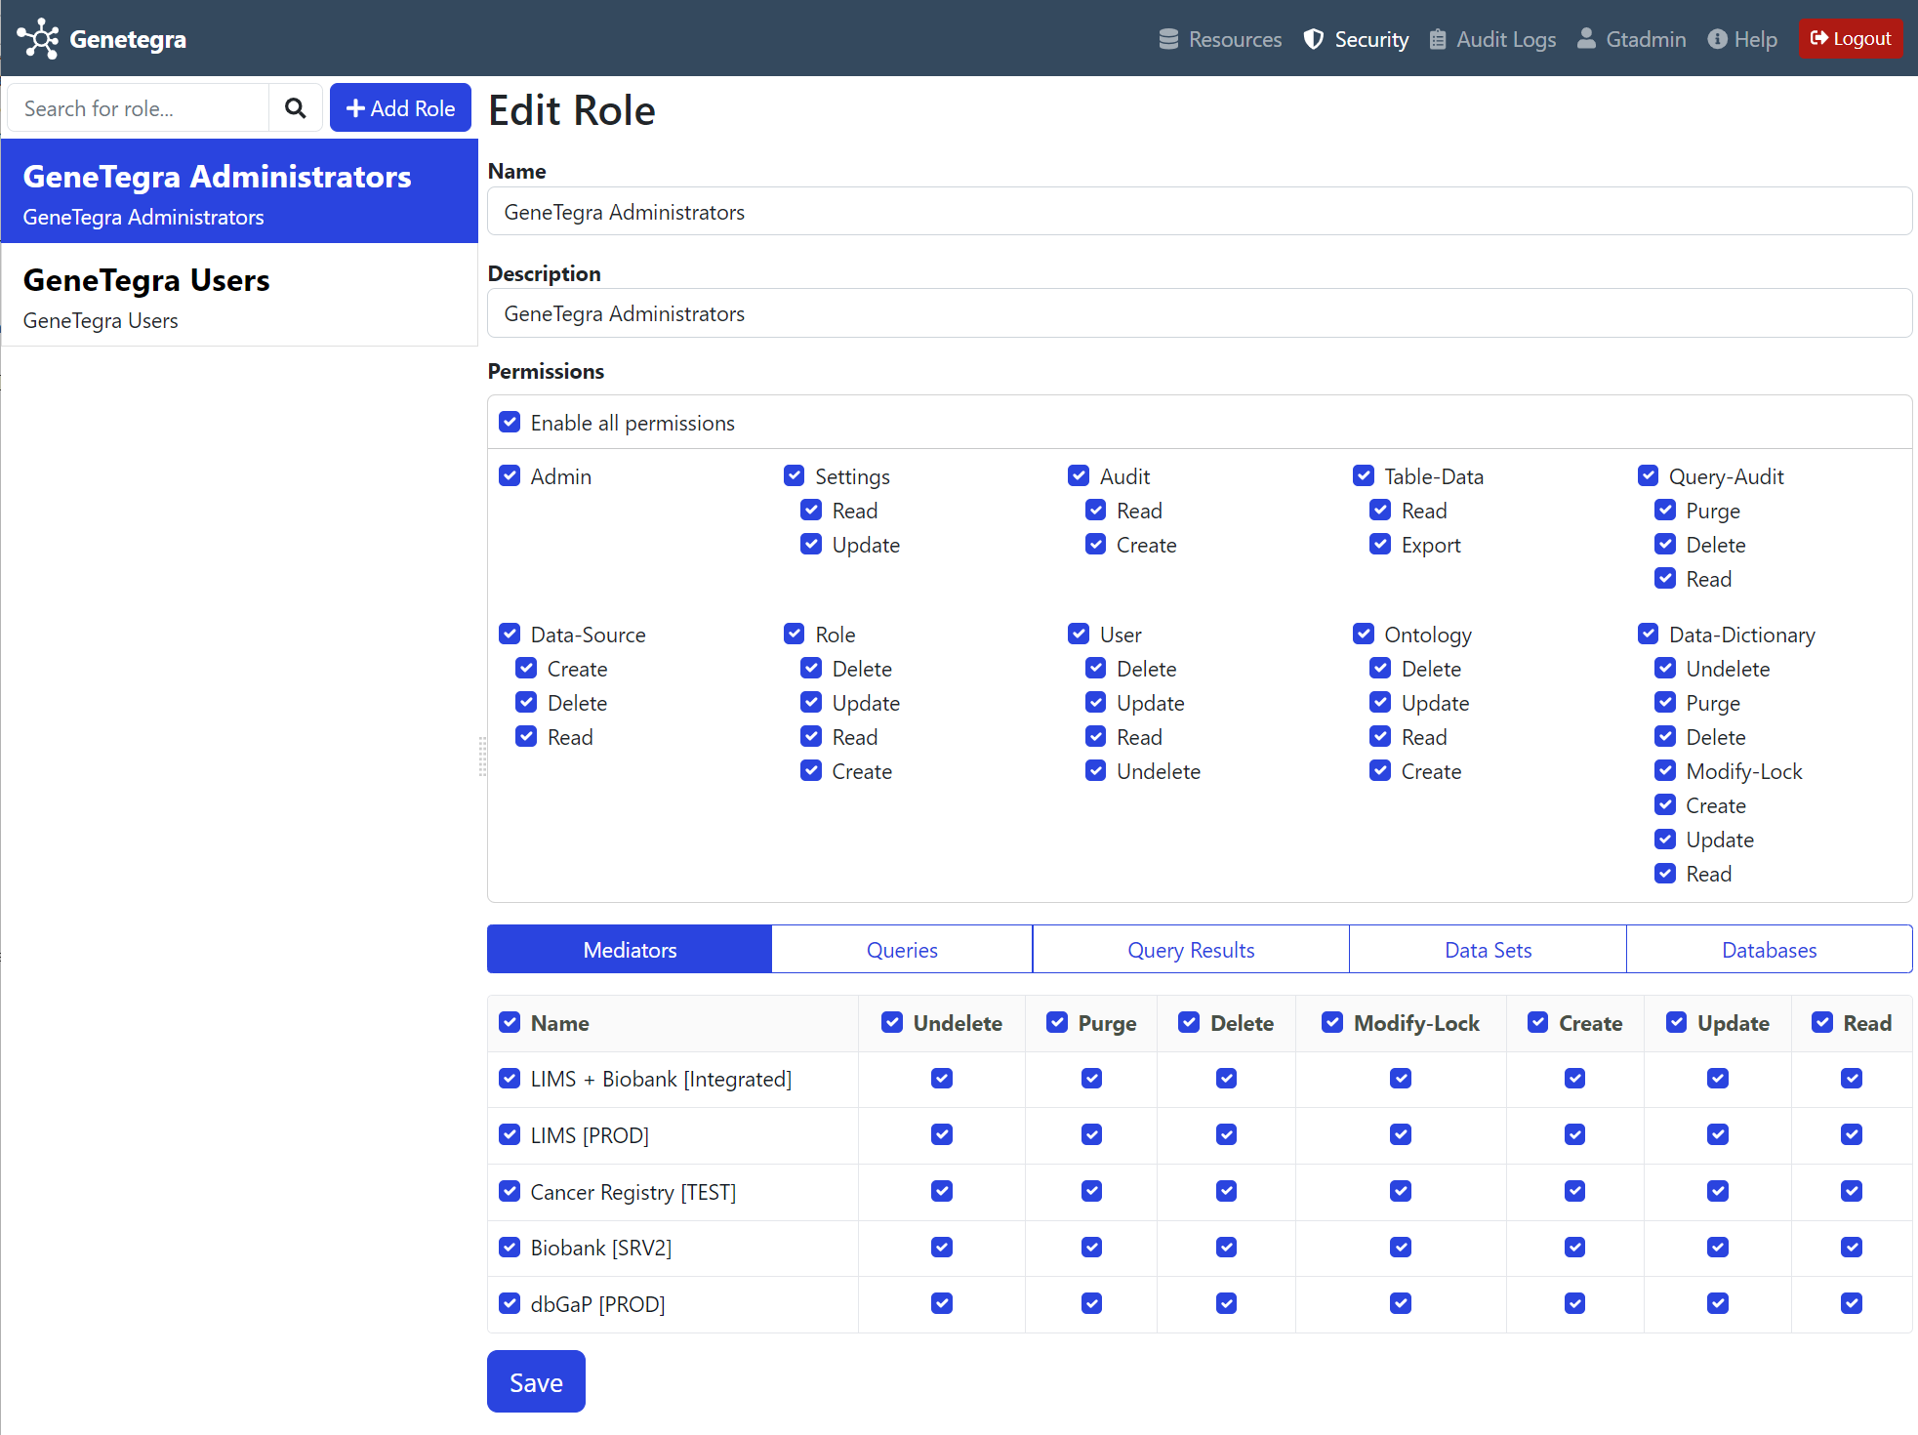Click the Security shield icon
The height and width of the screenshot is (1435, 1918).
(1314, 39)
